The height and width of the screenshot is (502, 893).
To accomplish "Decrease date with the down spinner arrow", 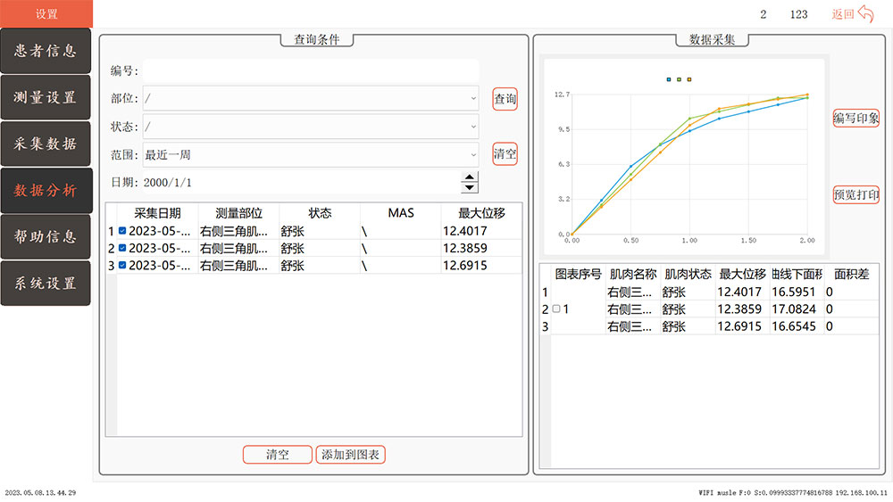I will 470,187.
